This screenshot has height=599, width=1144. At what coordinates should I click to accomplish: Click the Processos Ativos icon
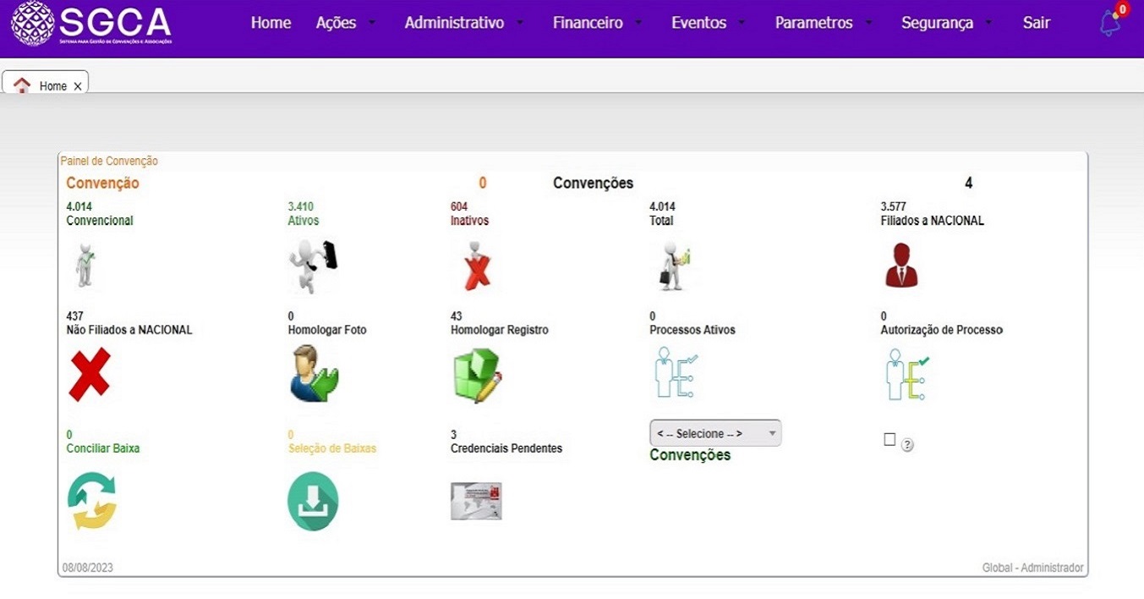pyautogui.click(x=675, y=373)
